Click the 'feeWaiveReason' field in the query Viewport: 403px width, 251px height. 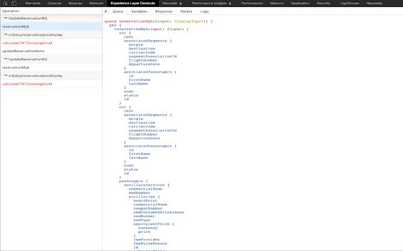pos(150,243)
